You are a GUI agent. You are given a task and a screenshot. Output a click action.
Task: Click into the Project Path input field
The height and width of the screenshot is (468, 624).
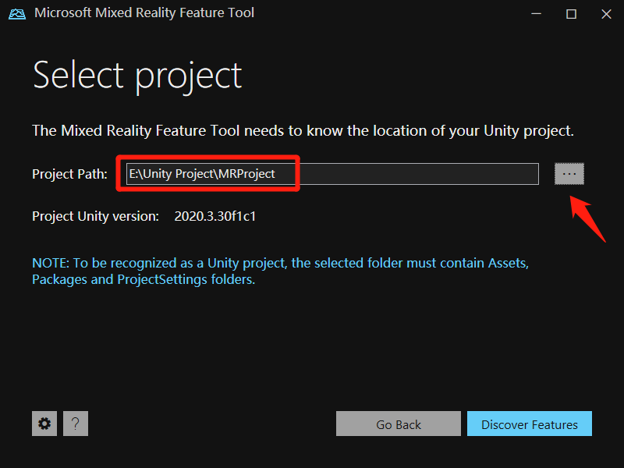click(x=332, y=174)
